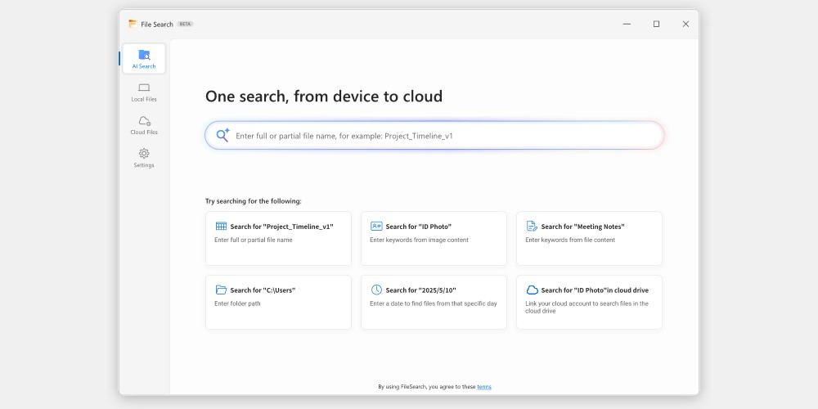Select the "Enter folder path" suggestion card
Viewport: 818px width, 409px height.
pos(278,302)
